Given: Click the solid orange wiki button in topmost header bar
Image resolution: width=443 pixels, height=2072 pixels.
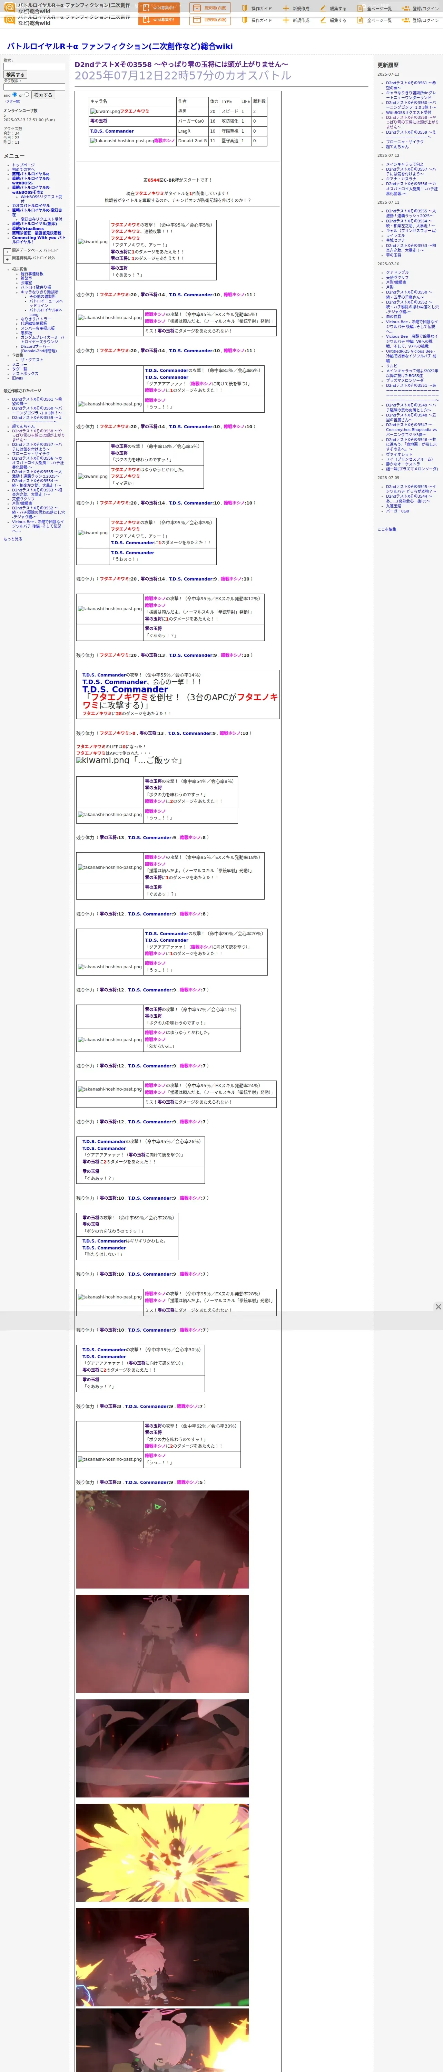Looking at the screenshot, I should click(159, 8).
